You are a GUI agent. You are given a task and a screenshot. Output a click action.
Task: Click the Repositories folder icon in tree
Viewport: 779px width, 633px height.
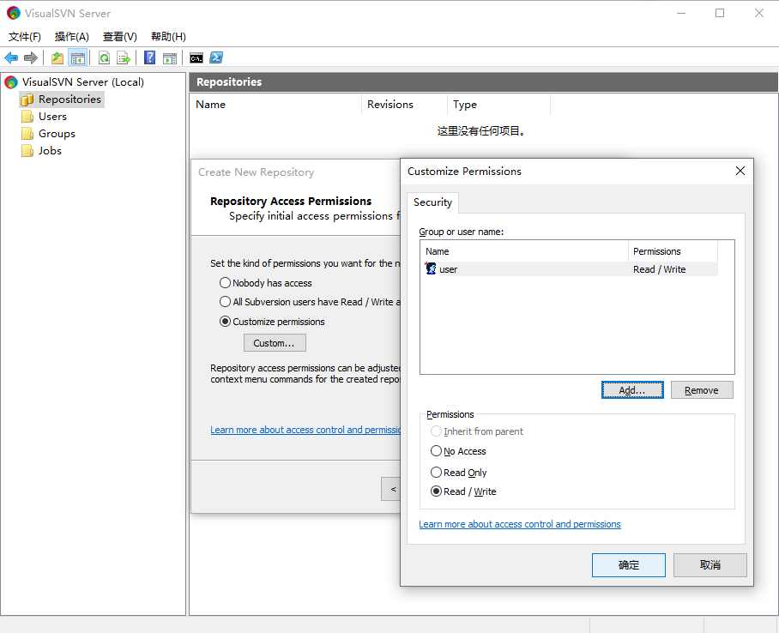[27, 99]
